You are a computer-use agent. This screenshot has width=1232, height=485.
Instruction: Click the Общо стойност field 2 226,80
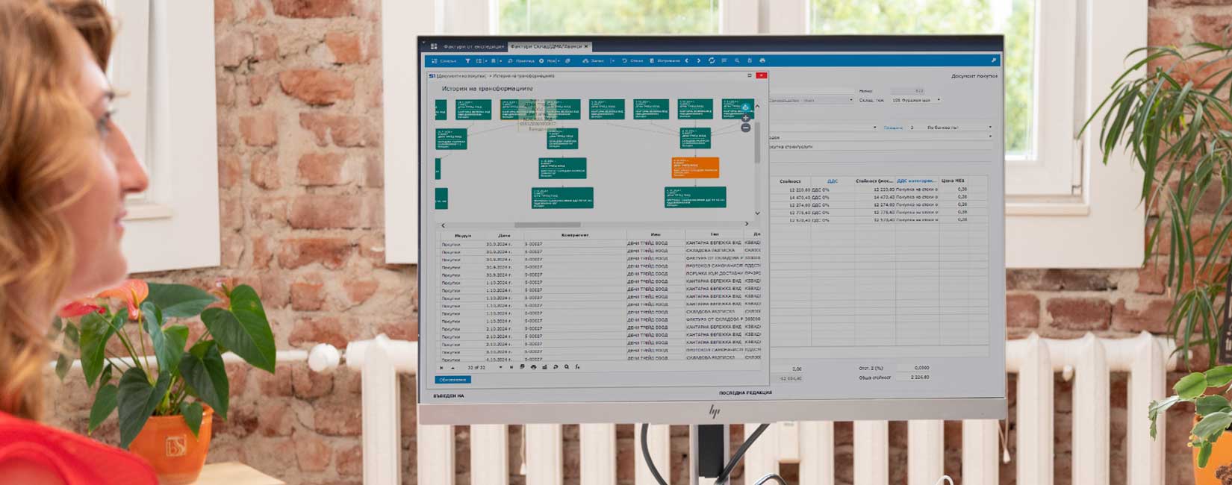tap(913, 378)
